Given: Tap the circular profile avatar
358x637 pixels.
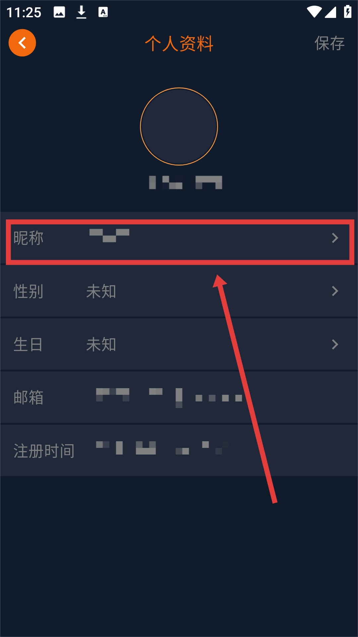Looking at the screenshot, I should [179, 126].
